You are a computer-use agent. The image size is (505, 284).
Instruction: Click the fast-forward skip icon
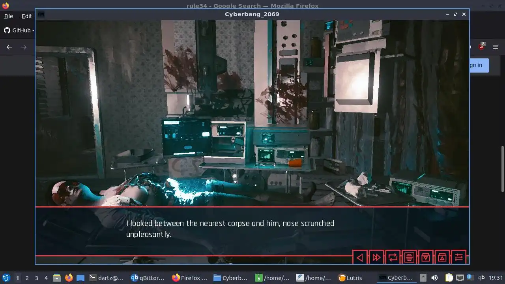(376, 258)
